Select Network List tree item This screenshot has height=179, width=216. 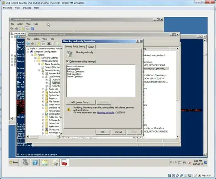click(54, 111)
